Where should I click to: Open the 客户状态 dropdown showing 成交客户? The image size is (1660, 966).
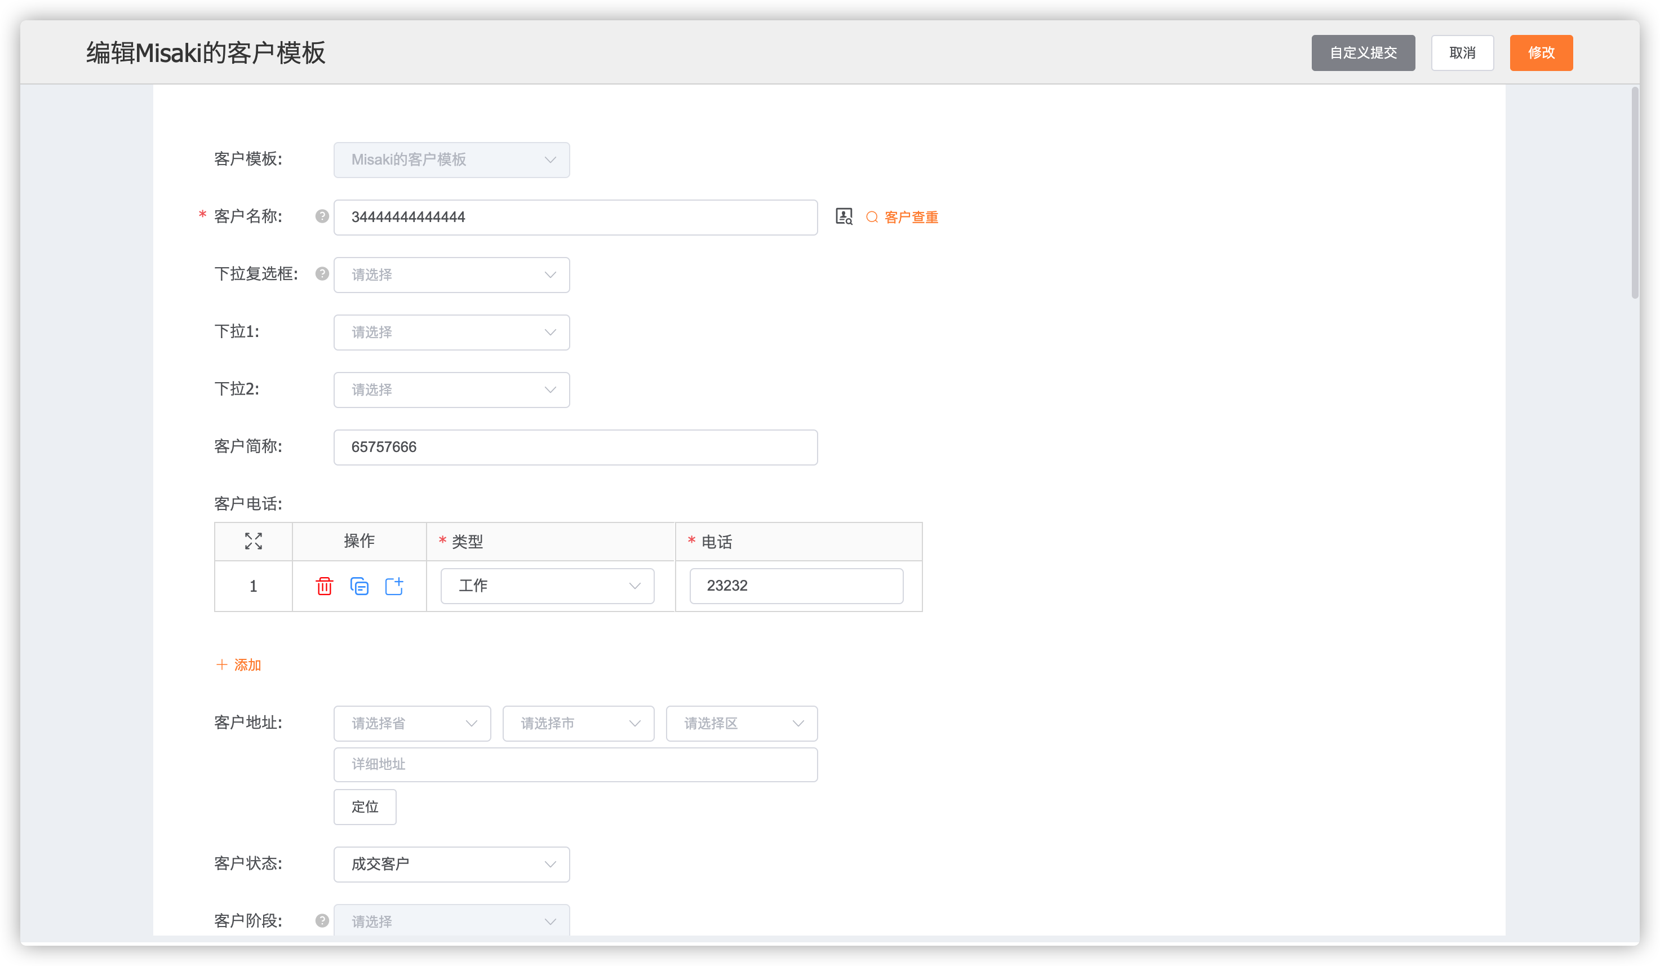click(451, 864)
